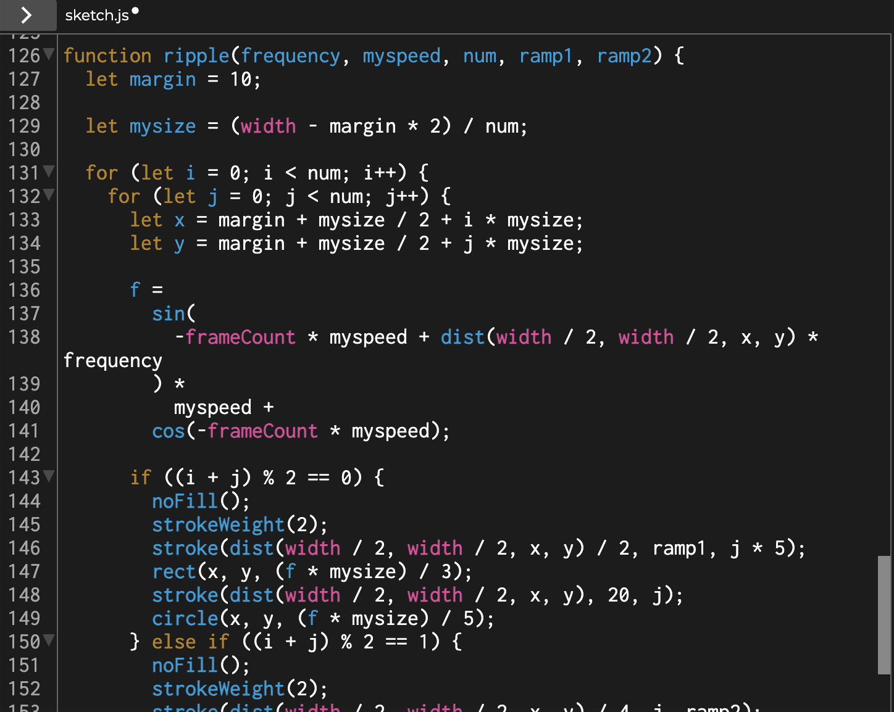Collapse the if block at line 143
894x712 pixels.
point(49,477)
